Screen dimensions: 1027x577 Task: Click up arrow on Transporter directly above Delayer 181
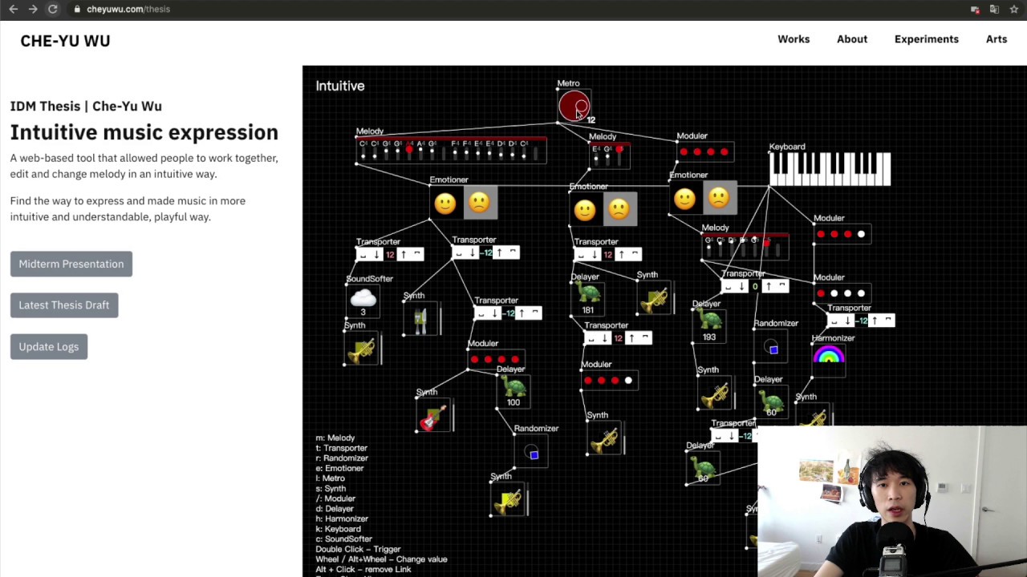[x=622, y=254]
